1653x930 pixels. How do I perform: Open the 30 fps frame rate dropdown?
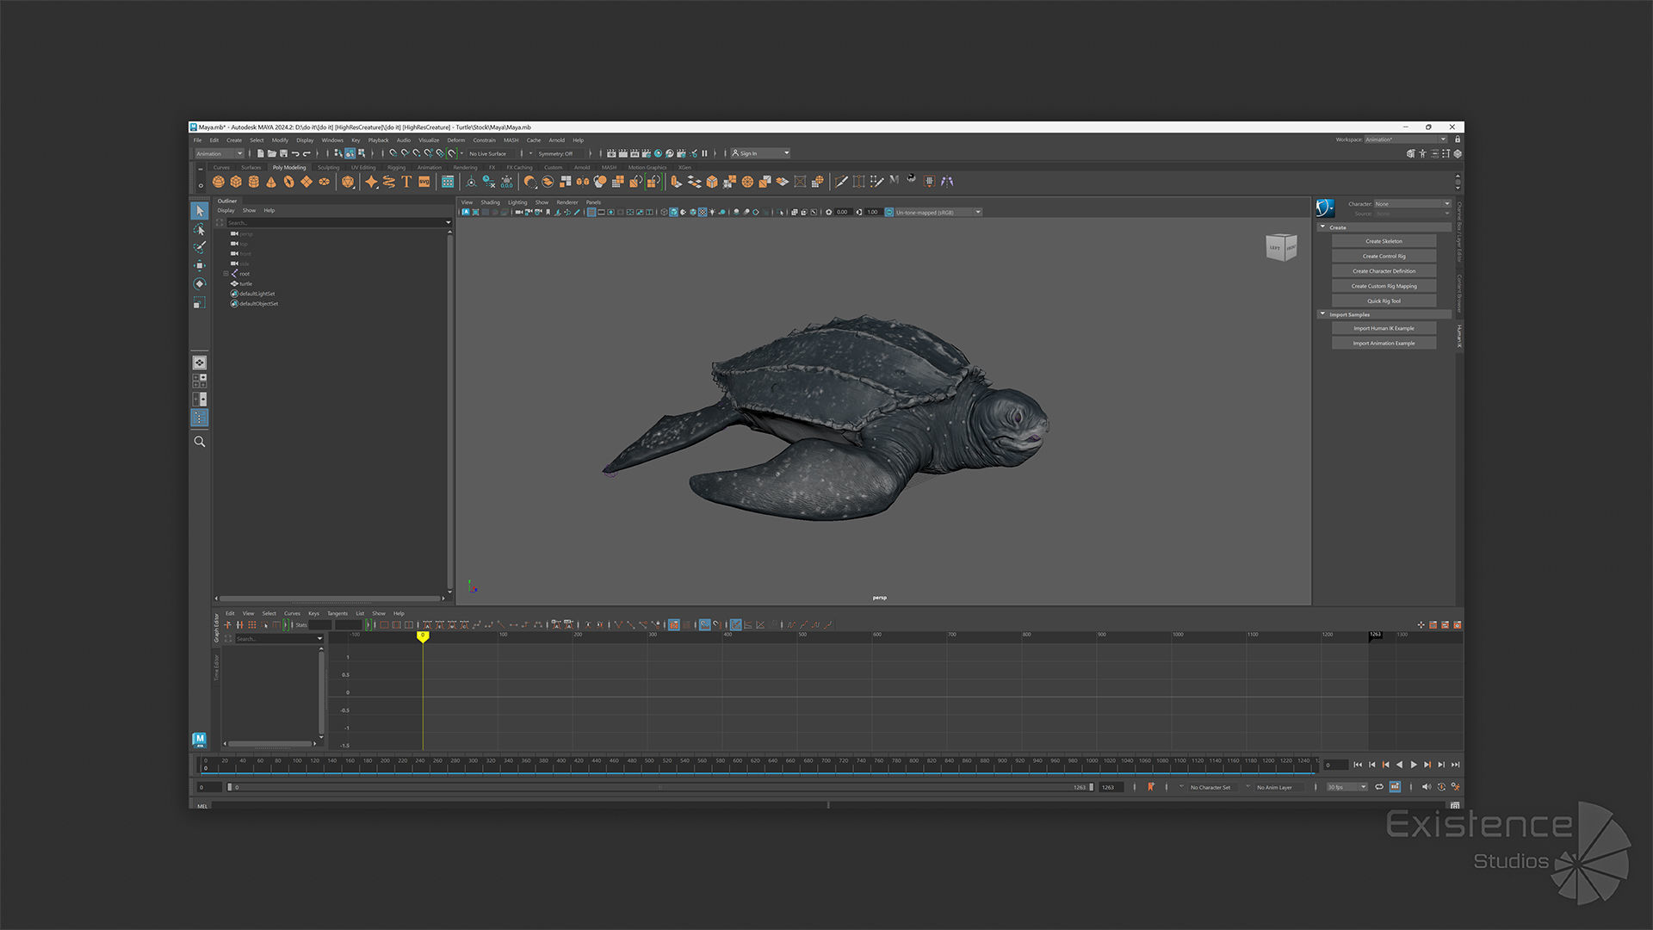[x=1347, y=787]
